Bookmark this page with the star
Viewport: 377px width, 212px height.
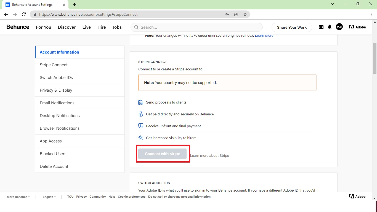point(245,14)
